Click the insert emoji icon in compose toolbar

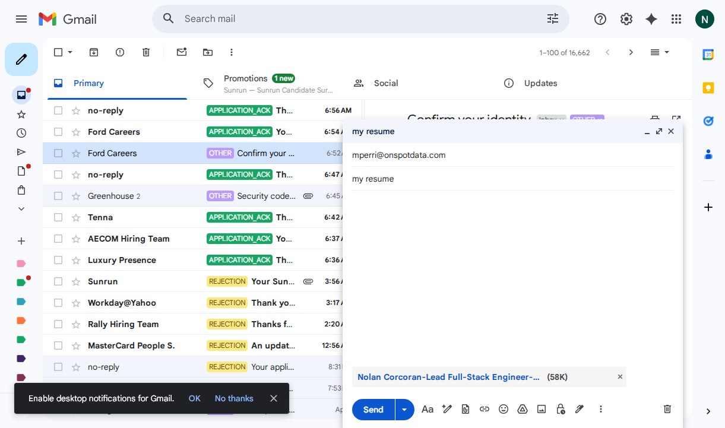(x=504, y=409)
